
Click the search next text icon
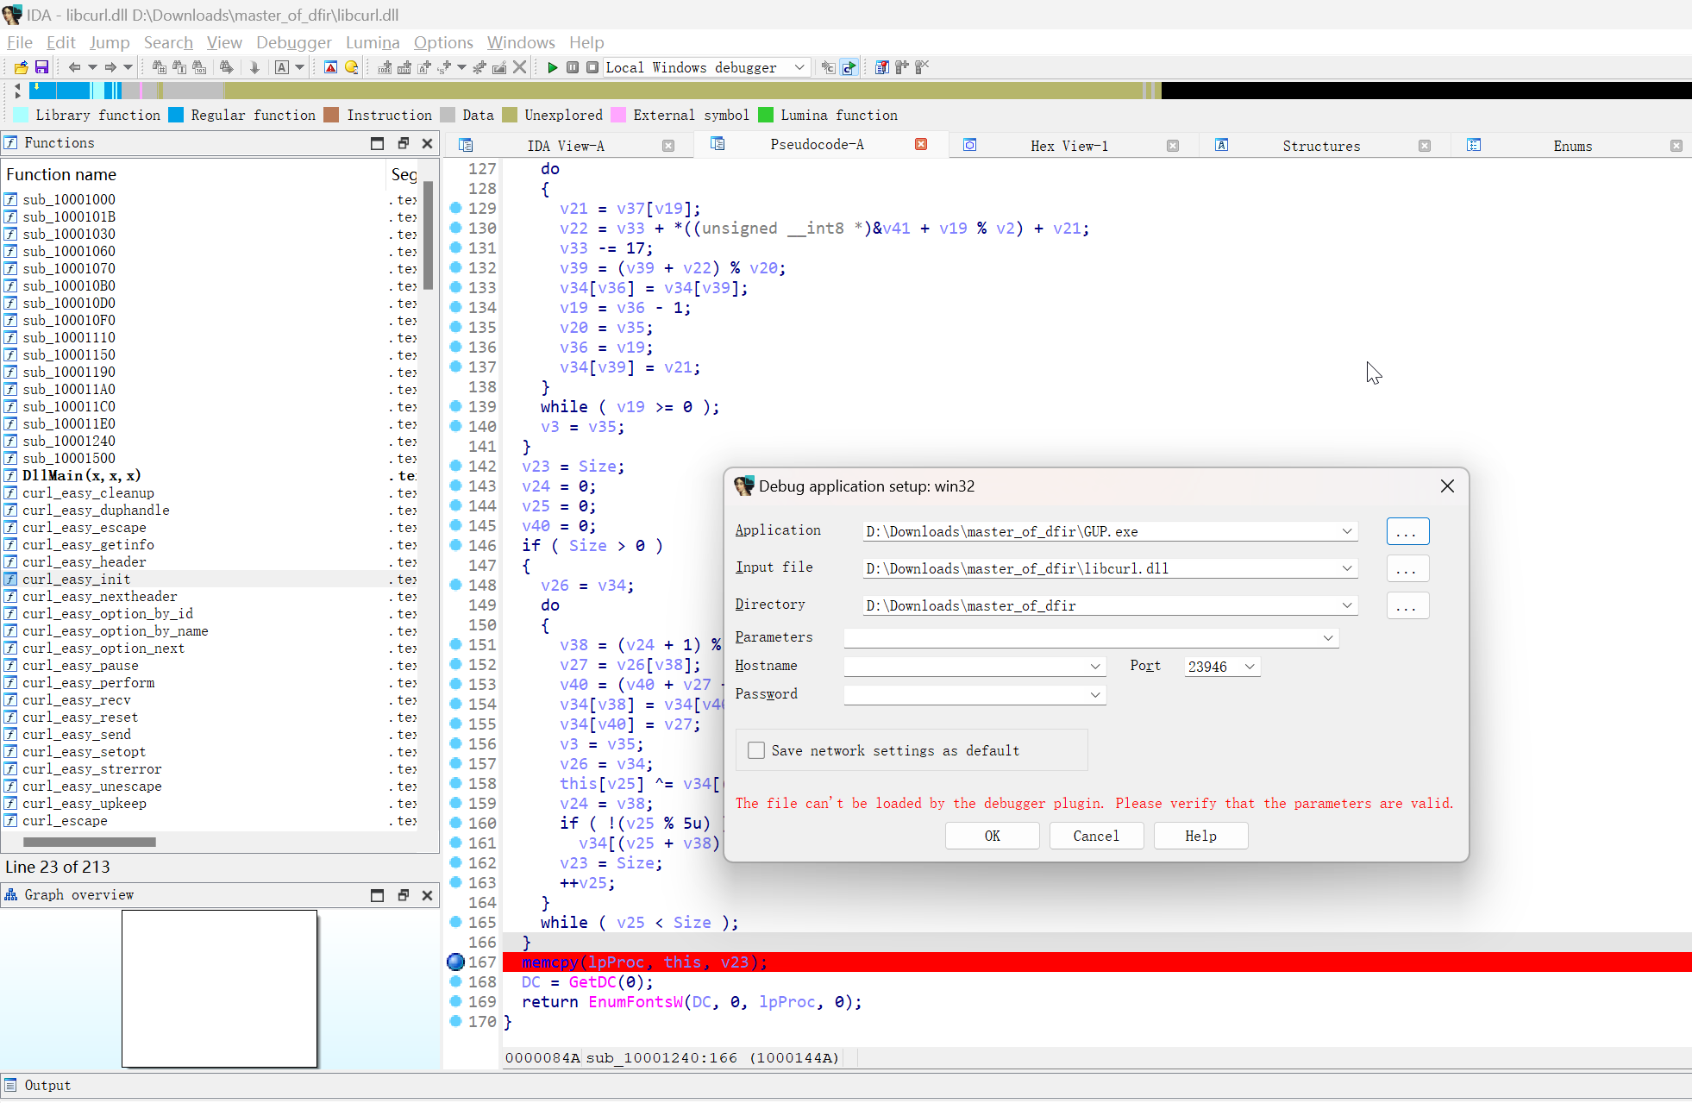click(x=179, y=67)
